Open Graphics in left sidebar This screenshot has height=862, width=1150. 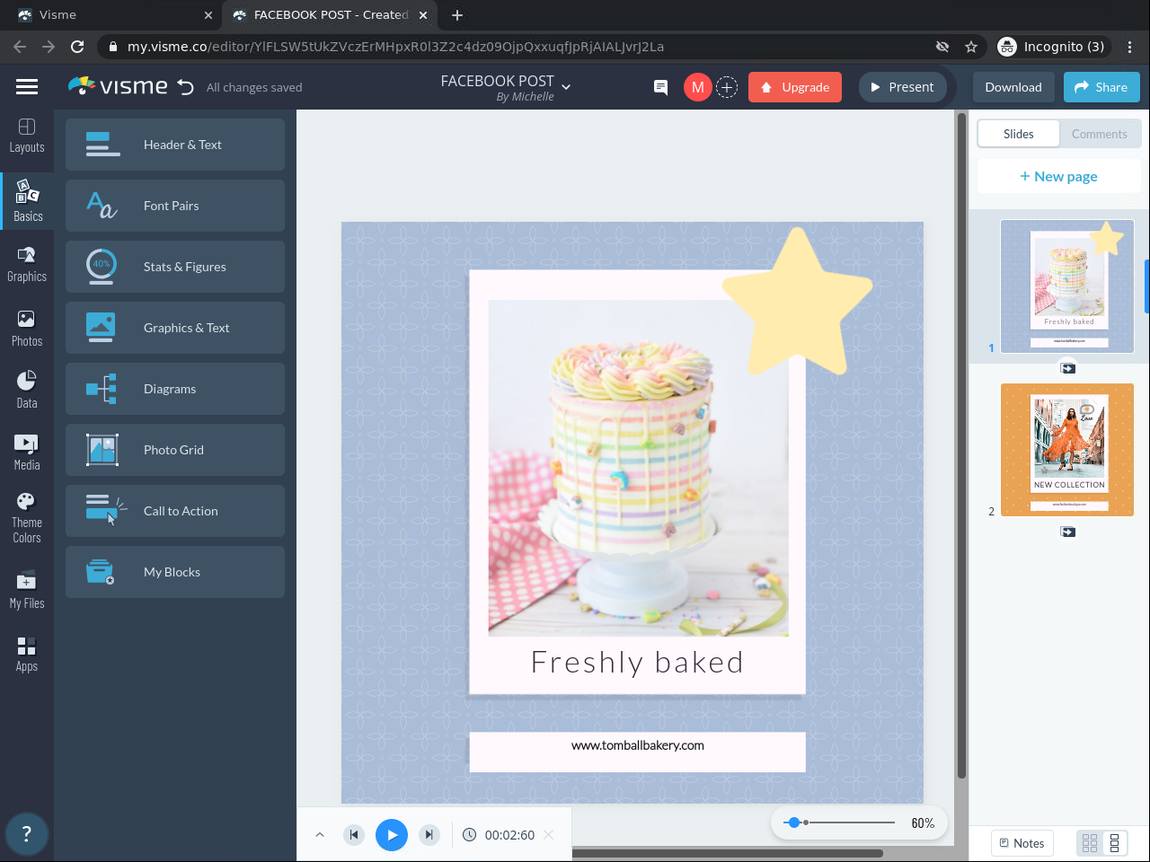click(x=27, y=265)
